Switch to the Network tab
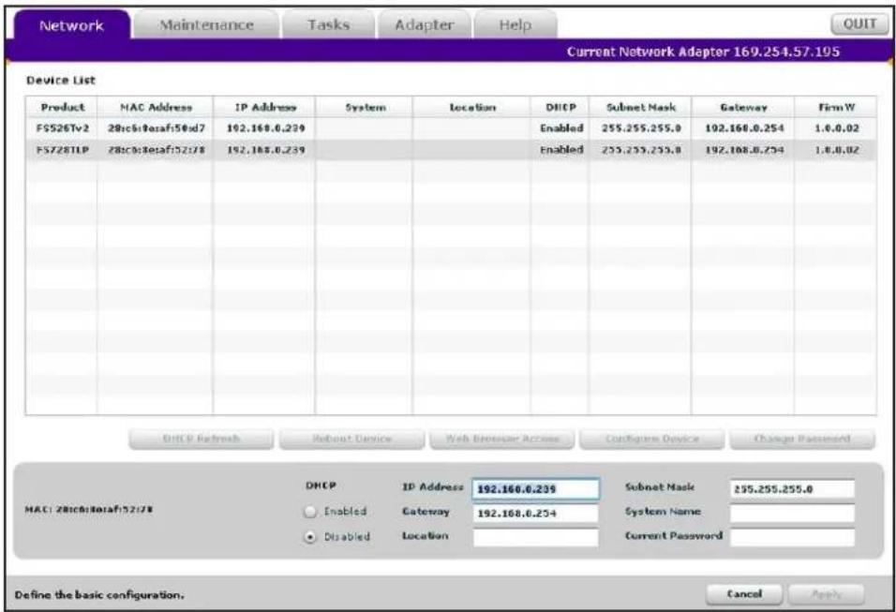896x612 pixels. coord(72,25)
